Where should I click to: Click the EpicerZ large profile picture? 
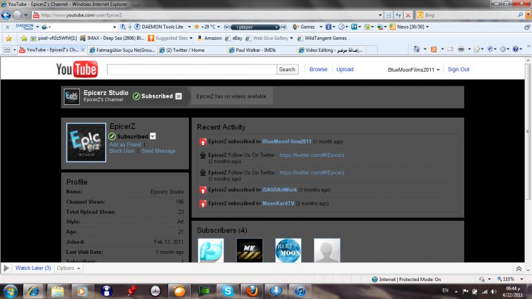tap(86, 142)
